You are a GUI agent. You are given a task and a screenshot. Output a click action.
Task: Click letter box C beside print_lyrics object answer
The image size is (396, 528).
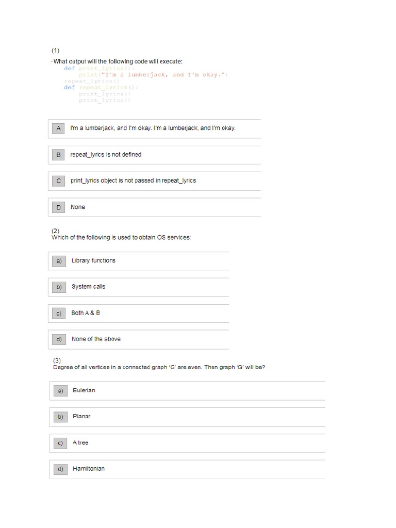coord(58,181)
